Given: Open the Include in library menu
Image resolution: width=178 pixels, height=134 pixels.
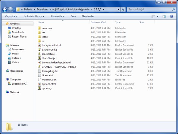Looking at the screenshot, I should click(x=34, y=16).
